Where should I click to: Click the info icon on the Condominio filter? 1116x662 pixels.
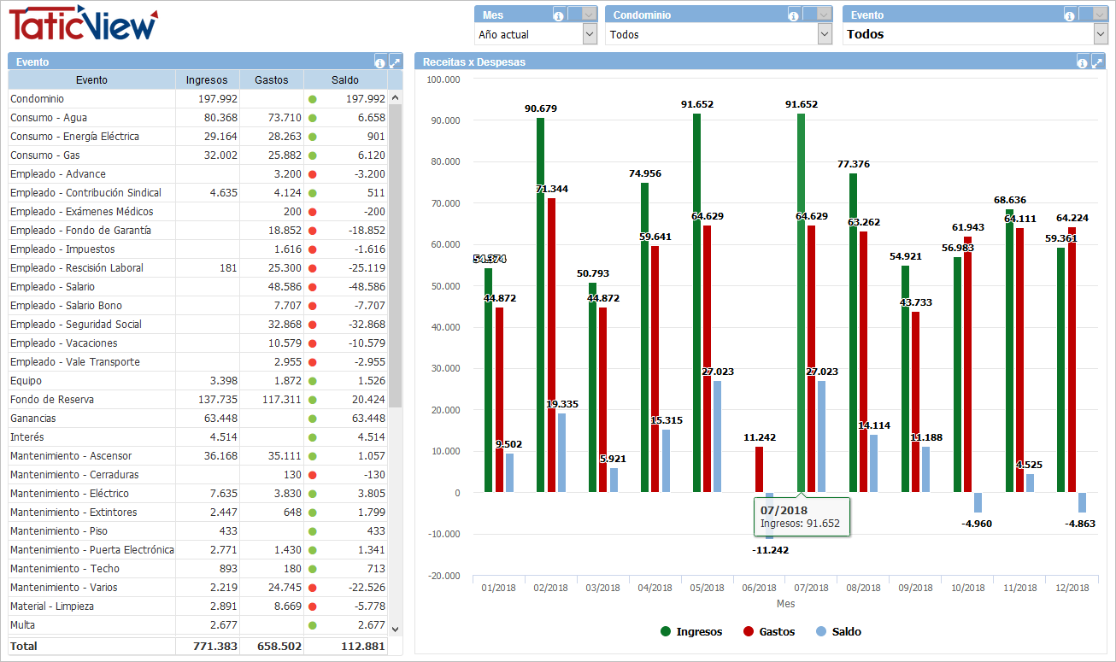coord(794,15)
